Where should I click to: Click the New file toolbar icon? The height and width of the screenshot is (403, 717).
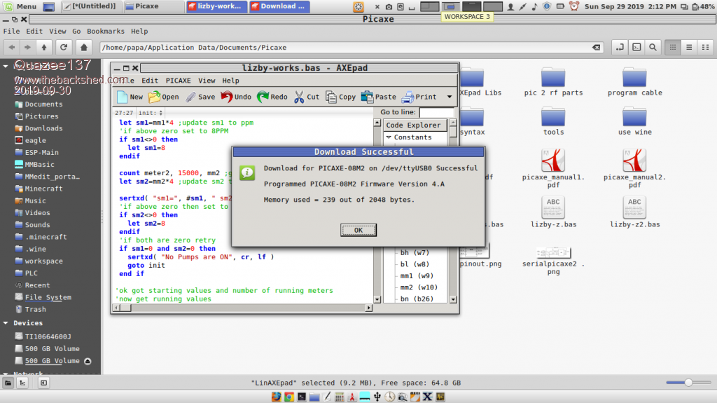pyautogui.click(x=130, y=97)
